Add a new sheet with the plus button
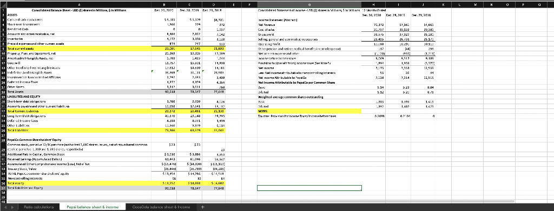 point(202,207)
